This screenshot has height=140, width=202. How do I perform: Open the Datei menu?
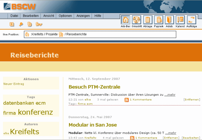tap(14, 16)
